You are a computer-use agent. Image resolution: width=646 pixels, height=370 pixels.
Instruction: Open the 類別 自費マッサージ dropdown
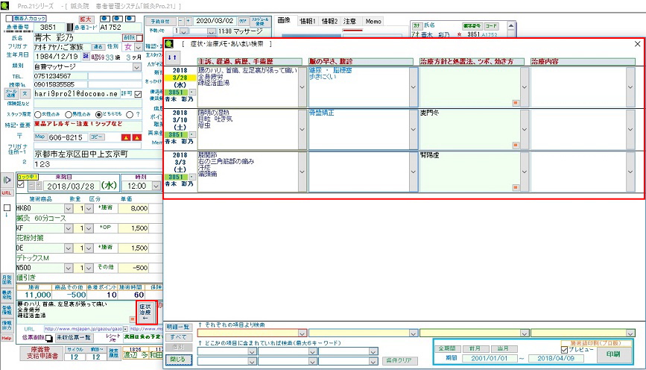pyautogui.click(x=137, y=67)
